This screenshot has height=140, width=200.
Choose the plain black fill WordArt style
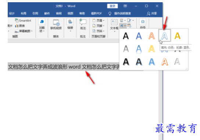(x=126, y=36)
